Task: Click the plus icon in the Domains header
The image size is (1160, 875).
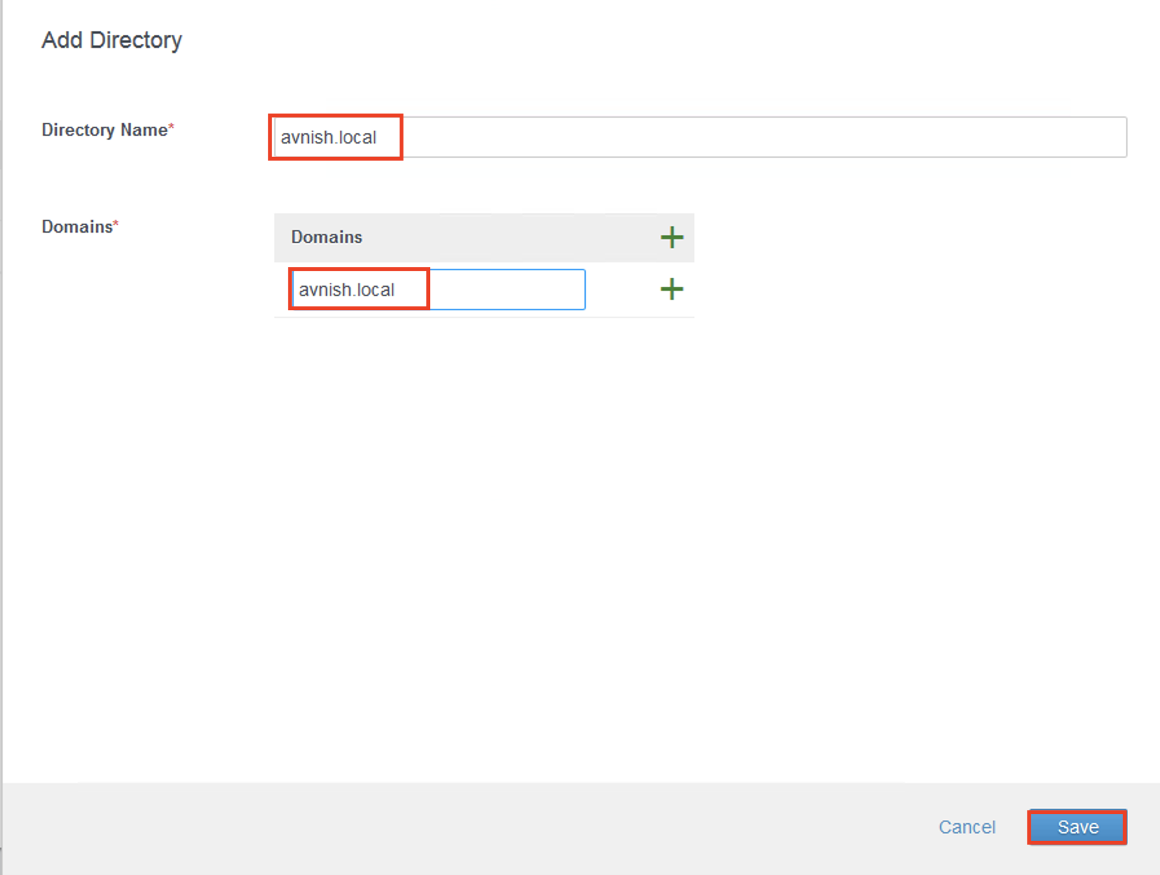Action: click(671, 237)
